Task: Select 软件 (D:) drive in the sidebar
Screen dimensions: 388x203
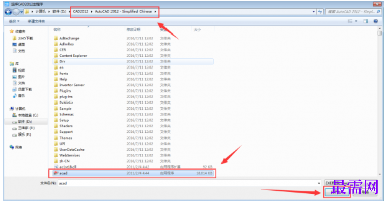Action: pos(25,122)
